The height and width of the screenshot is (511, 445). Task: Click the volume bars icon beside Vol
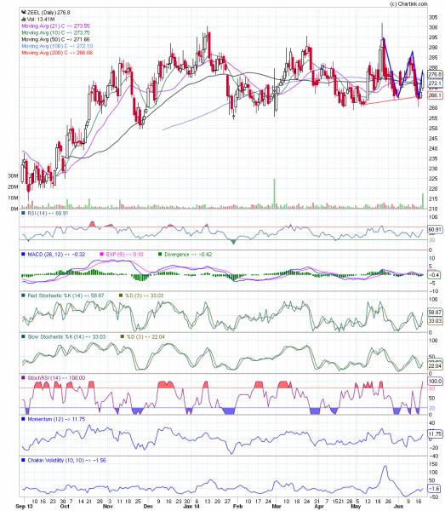[x=24, y=20]
